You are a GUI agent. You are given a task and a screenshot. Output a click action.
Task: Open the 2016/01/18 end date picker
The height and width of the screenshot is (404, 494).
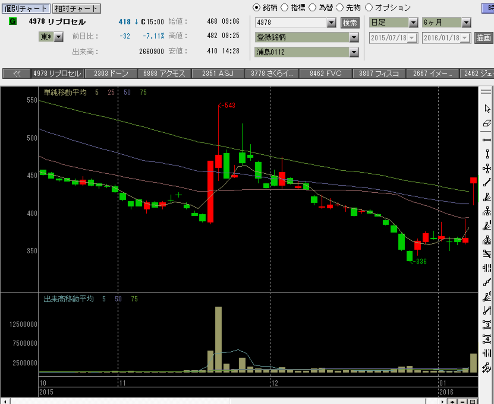tap(465, 38)
